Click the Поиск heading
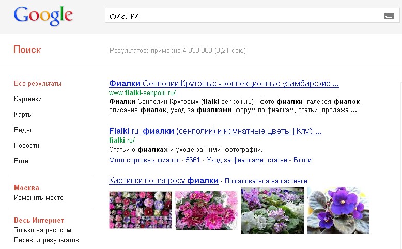 click(27, 50)
